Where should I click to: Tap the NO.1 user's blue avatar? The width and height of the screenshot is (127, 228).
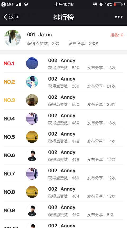pyautogui.click(x=32, y=63)
